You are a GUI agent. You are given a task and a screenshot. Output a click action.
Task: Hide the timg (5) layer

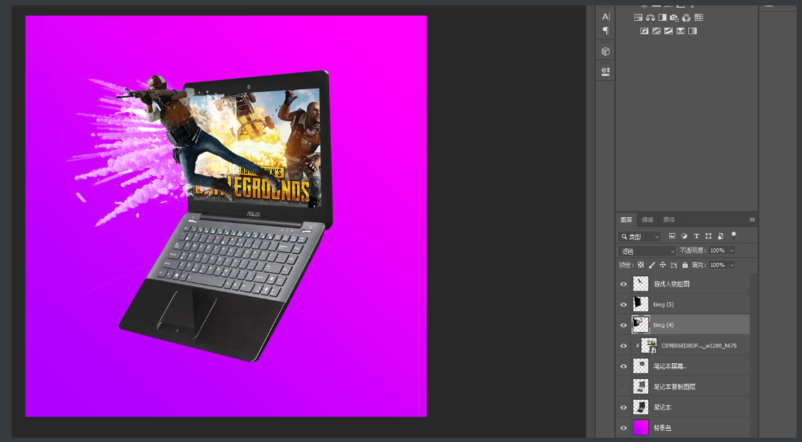click(623, 304)
